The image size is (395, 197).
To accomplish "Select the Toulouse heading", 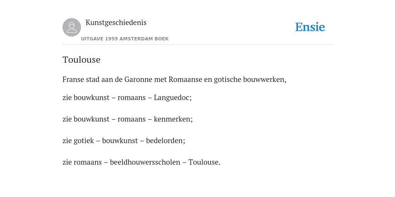I will coord(81,60).
